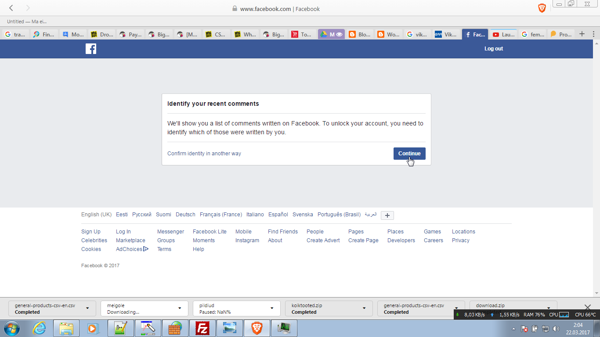Click the 'Identify your recent comments' heading
The image size is (600, 337).
pos(213,104)
